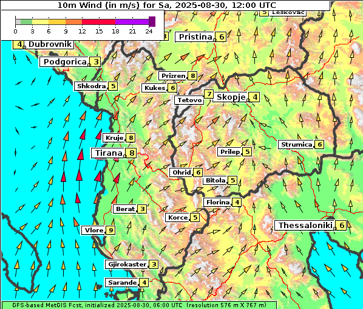Select the Vlore label
The image size is (363, 309).
point(93,231)
